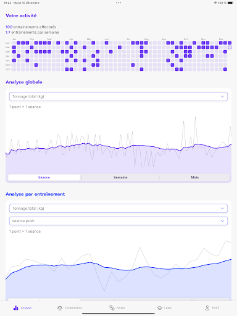Viewport: 237px width, 316px height.
Task: Switch Analyse globale chart to Mois
Action: (x=195, y=177)
